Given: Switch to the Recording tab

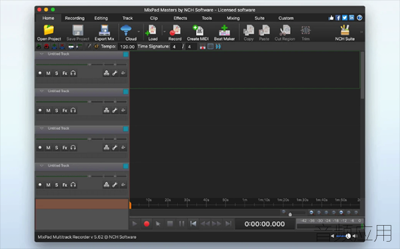Looking at the screenshot, I should (x=75, y=18).
